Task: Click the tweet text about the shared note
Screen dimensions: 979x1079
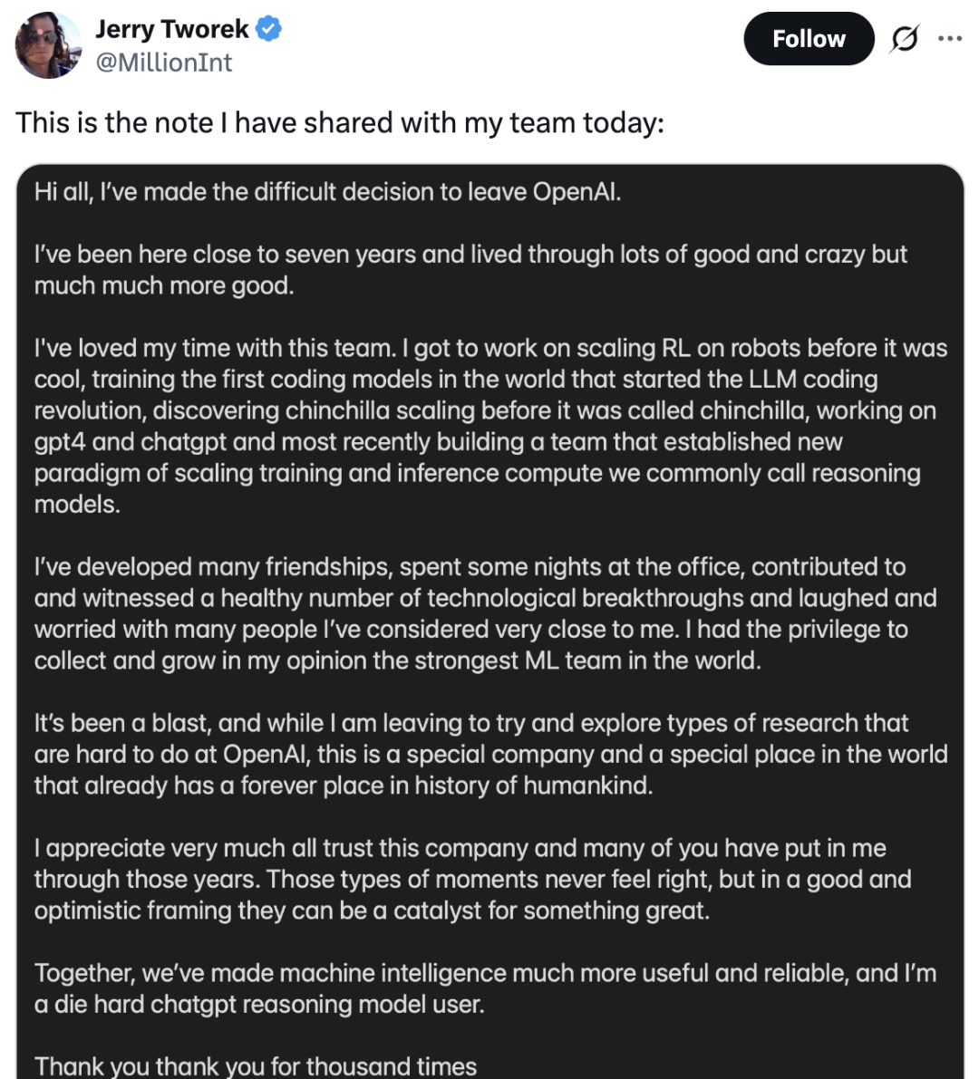Action: point(339,122)
